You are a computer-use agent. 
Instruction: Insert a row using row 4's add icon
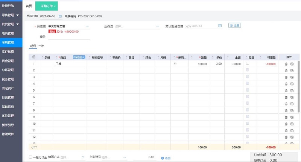pos(292,84)
